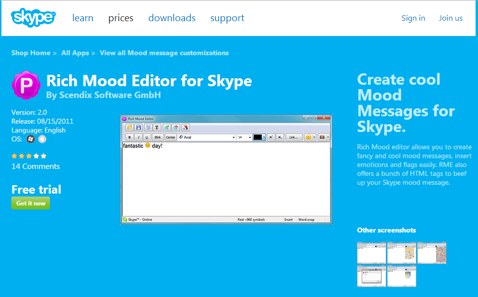
Task: Open the support menu in the header
Action: coord(228,18)
